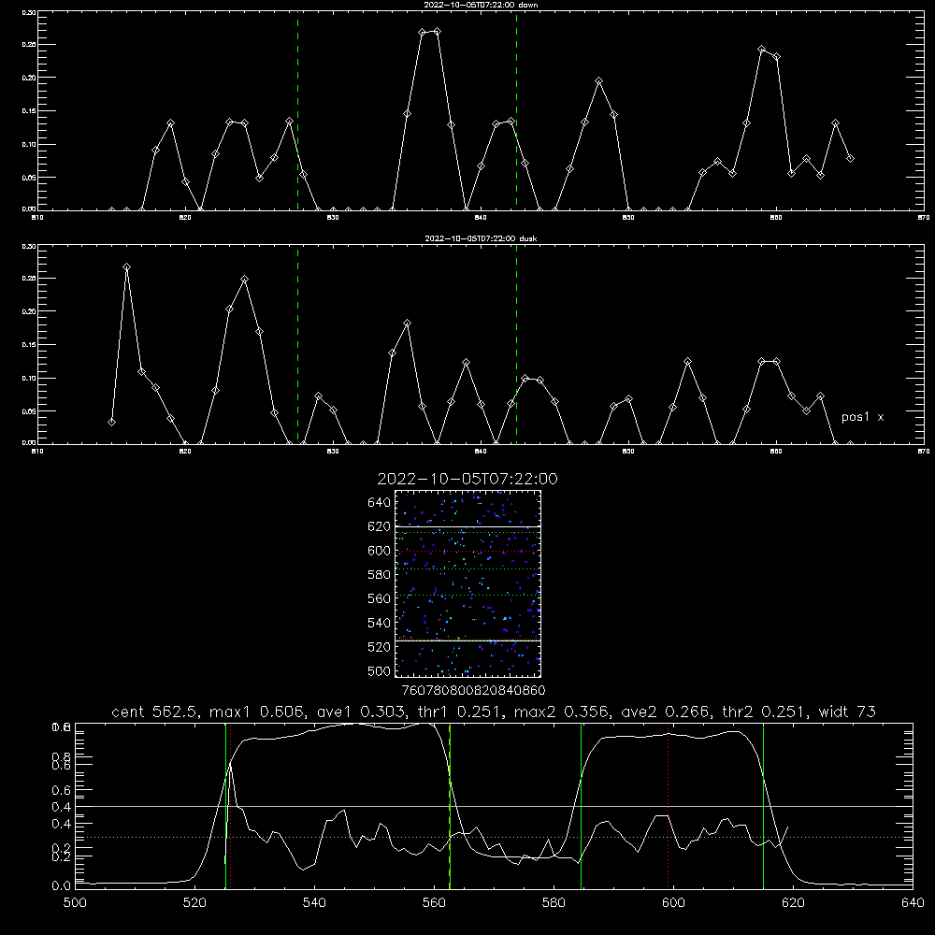Click the timestamp title above the scatter image
Screen dimensions: 935x935
coord(467,479)
